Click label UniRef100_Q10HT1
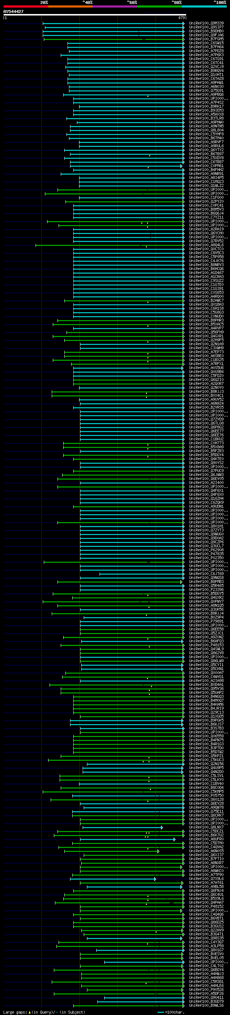The image size is (230, 1015). pyautogui.click(x=206, y=75)
